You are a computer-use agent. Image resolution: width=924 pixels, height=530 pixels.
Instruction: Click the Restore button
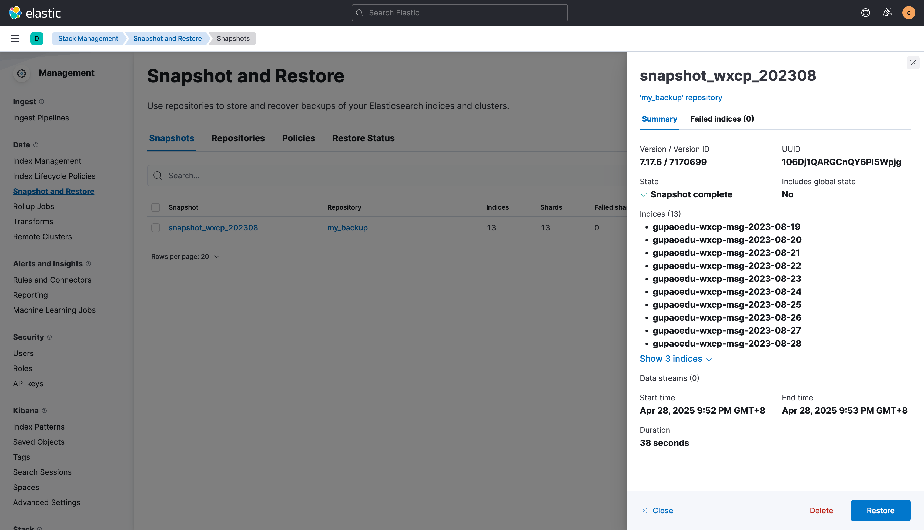pyautogui.click(x=880, y=511)
